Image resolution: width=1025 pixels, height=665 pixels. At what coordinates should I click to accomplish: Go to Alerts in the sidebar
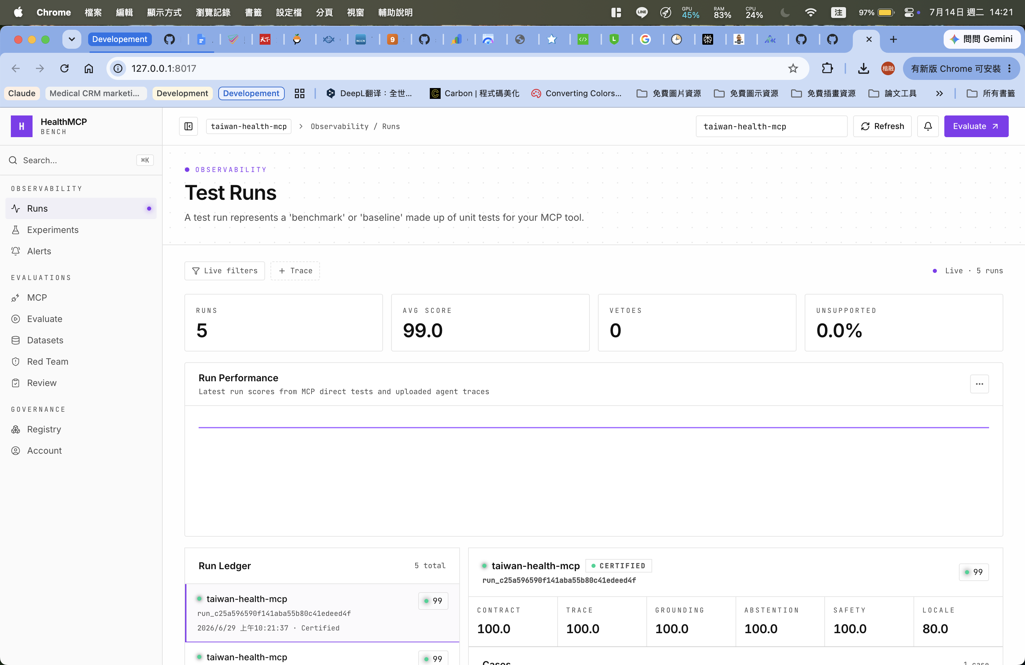coord(81,251)
